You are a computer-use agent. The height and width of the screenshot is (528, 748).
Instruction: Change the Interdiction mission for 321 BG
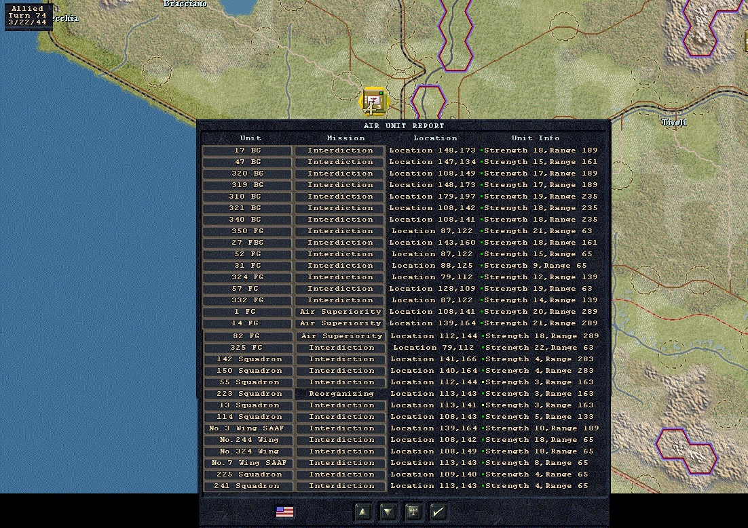340,208
